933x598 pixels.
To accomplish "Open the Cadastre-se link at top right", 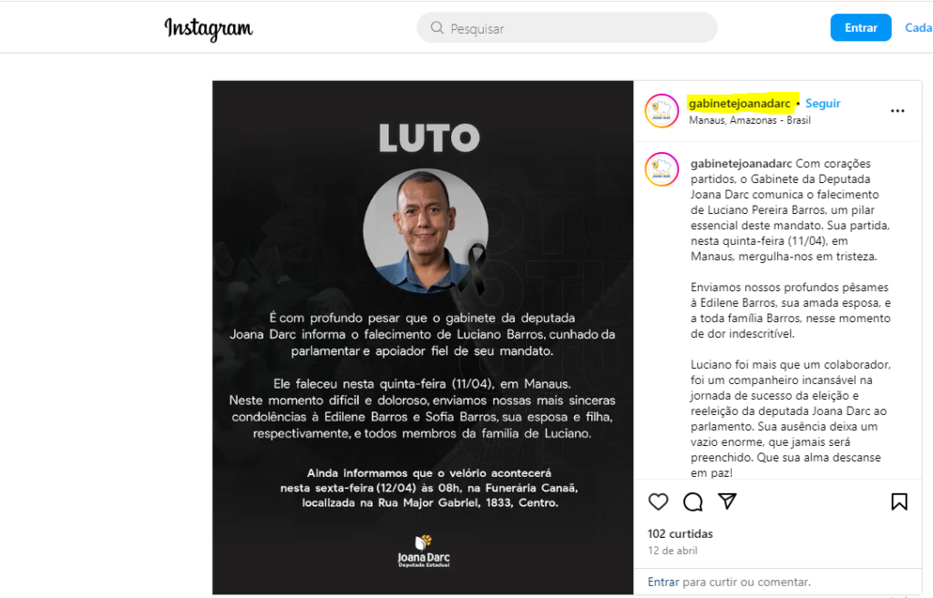I will 918,27.
